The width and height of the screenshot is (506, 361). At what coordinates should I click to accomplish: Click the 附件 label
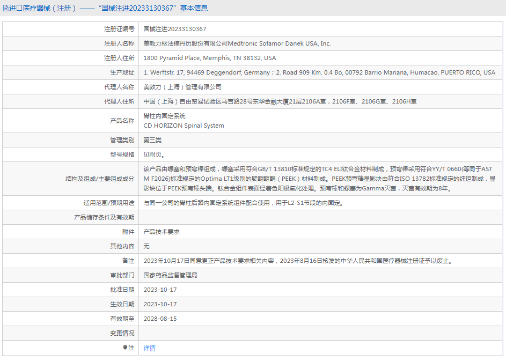click(x=128, y=232)
